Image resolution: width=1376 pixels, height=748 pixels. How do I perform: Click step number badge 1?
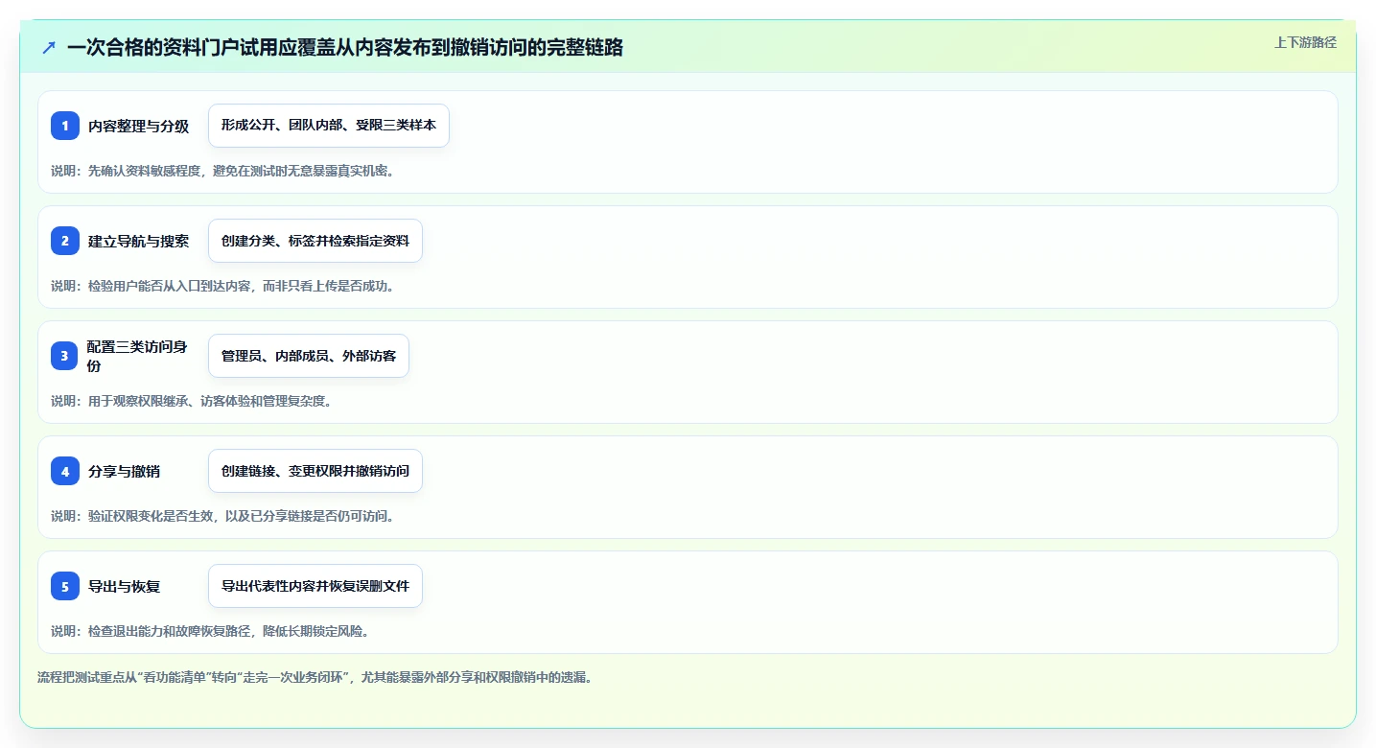[x=65, y=126]
